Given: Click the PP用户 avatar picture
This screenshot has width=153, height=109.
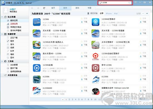Looking at the screenshot, I should click(6, 10).
